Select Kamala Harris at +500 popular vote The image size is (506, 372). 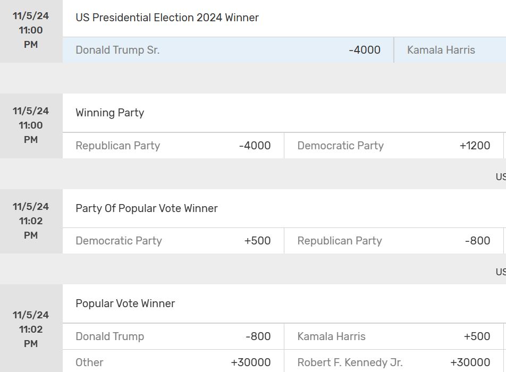tap(394, 336)
